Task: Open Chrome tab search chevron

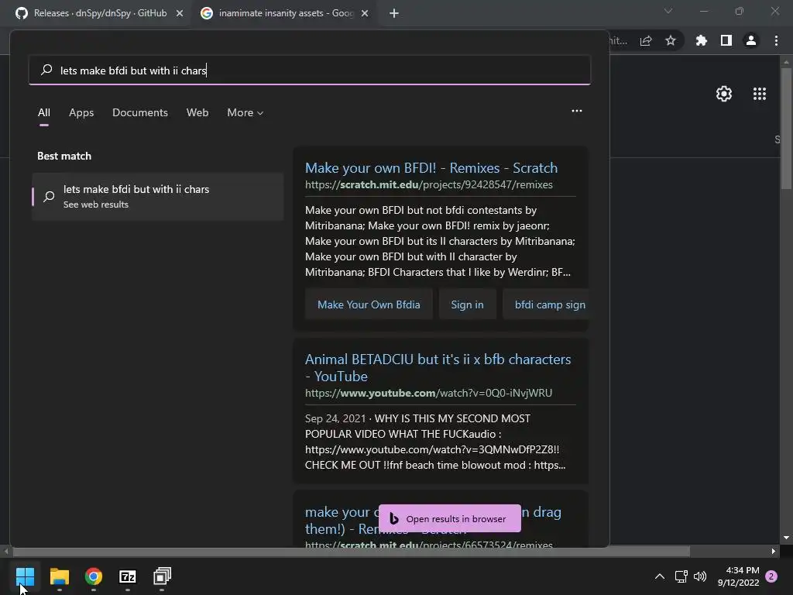Action: (x=668, y=11)
